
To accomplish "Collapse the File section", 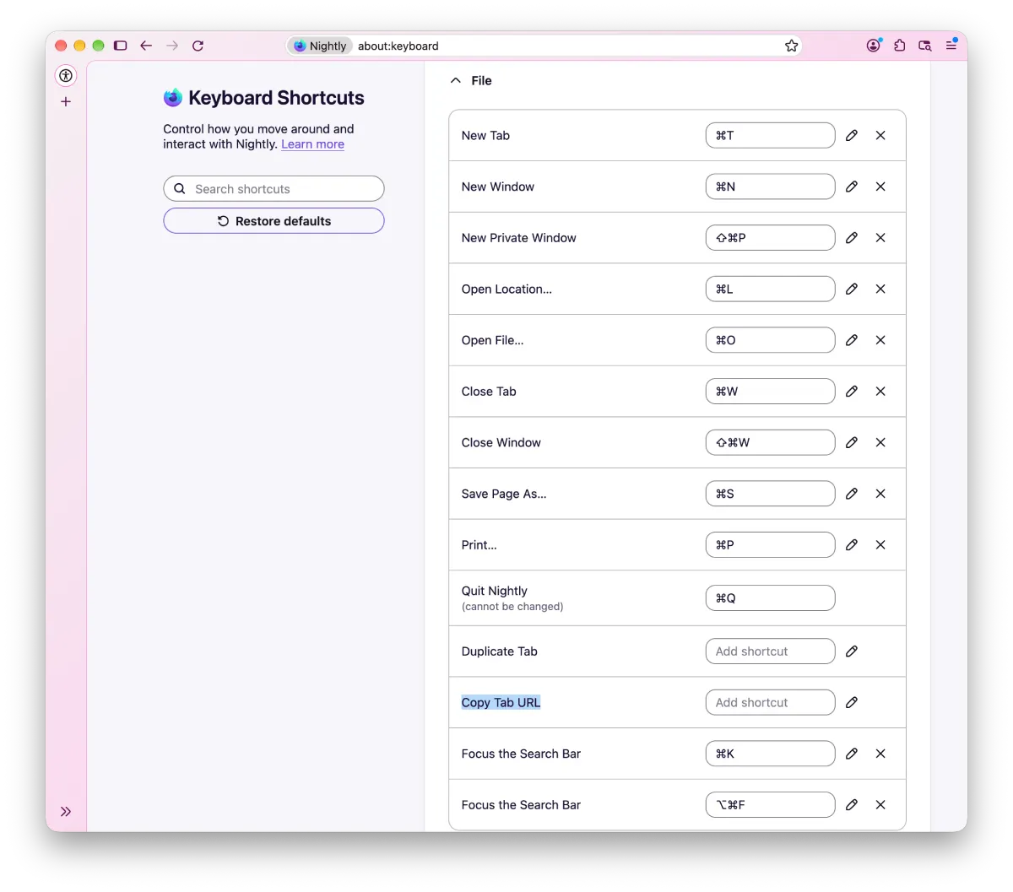I will tap(456, 80).
